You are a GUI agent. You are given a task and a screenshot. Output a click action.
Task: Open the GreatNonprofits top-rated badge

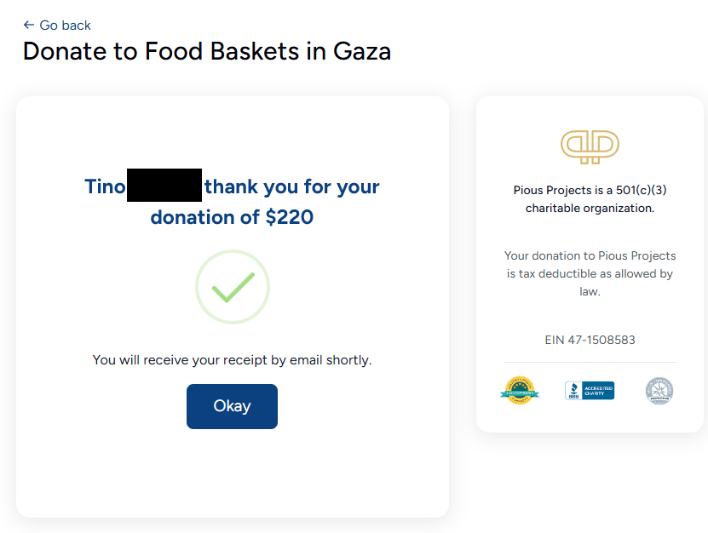pyautogui.click(x=520, y=391)
